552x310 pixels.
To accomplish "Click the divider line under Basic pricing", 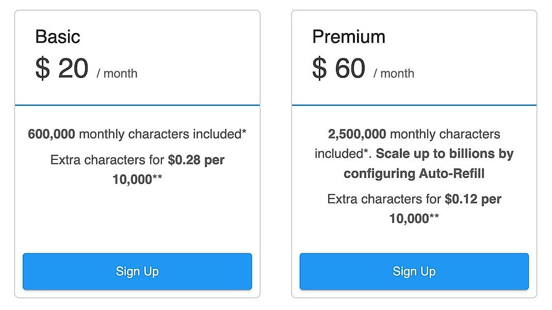I will click(137, 104).
